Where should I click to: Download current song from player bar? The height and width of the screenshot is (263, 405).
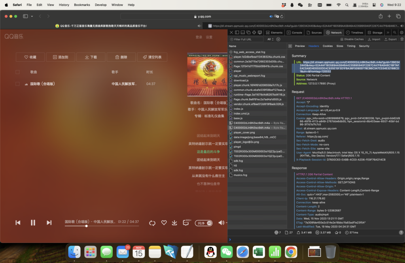point(174,222)
